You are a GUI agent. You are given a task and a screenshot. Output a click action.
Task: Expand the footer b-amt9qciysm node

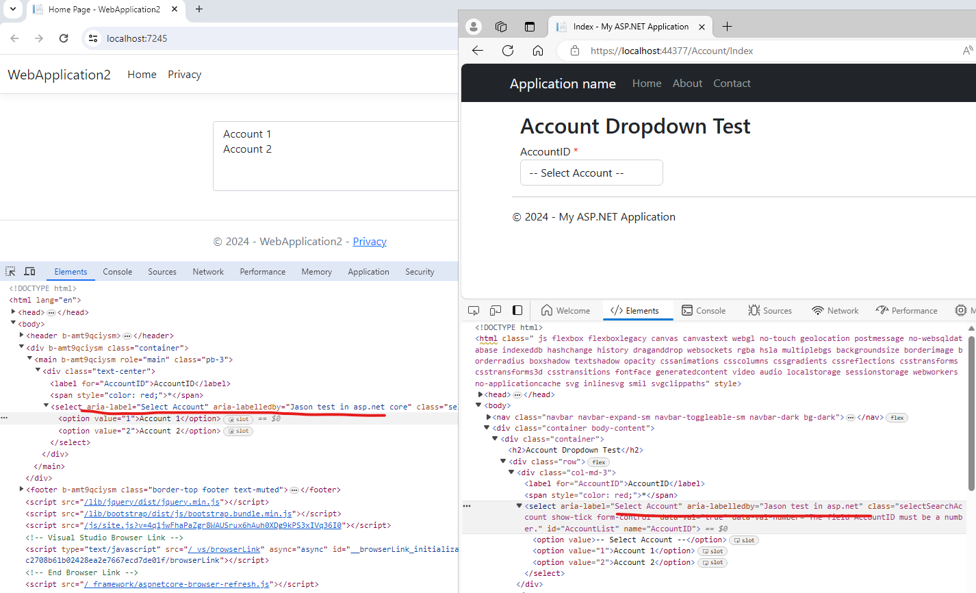tap(21, 490)
